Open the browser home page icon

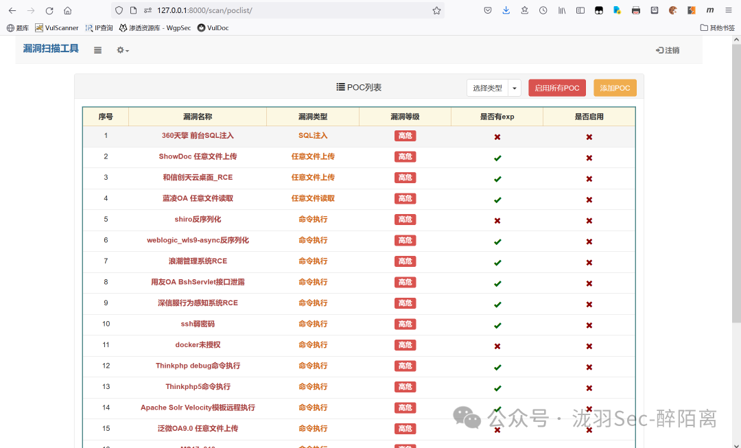point(67,10)
